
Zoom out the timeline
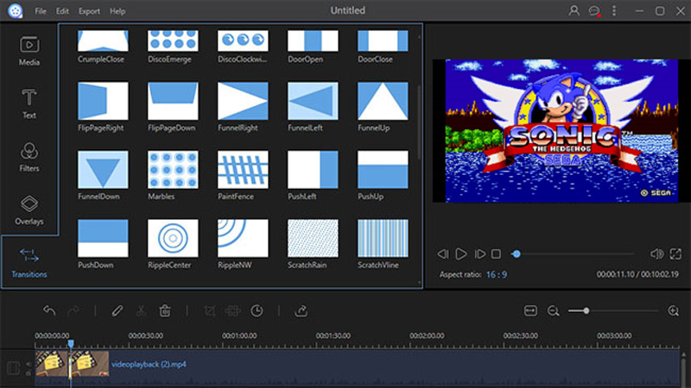tap(553, 311)
